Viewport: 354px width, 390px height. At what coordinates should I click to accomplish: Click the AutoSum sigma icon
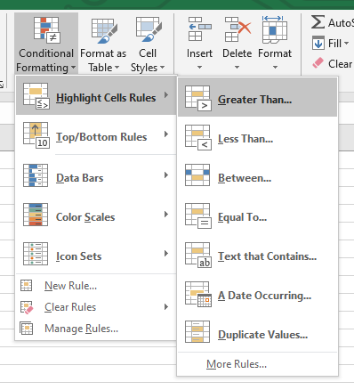[x=318, y=22]
